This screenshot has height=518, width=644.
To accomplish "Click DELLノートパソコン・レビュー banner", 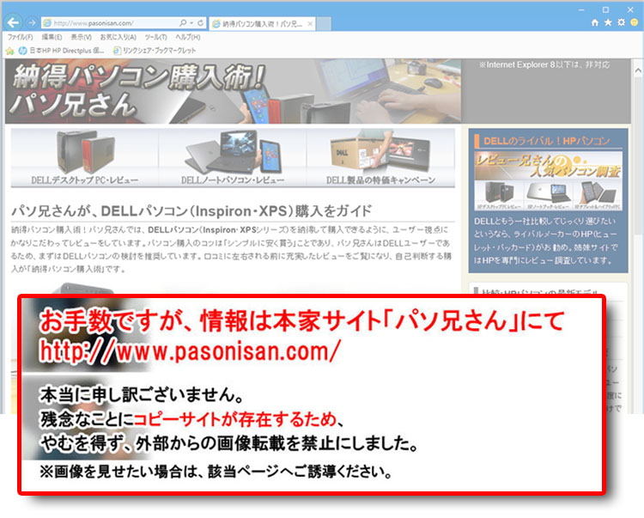I will point(232,158).
